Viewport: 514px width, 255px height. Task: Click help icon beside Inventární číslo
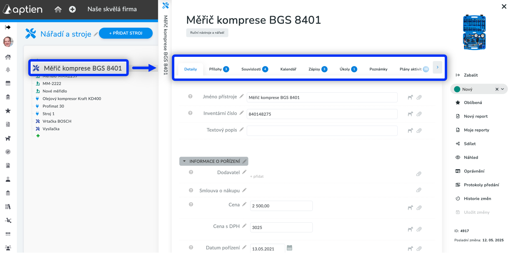coord(190,113)
